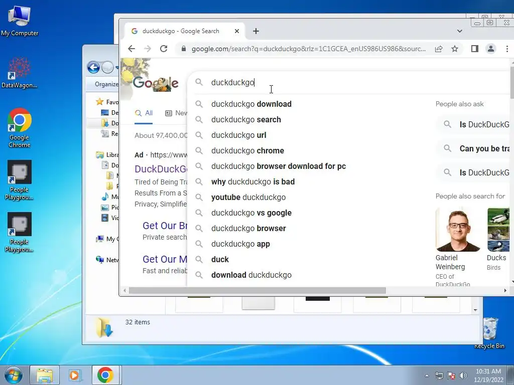Choose suggestion 'duckduckgo chrome'
The image size is (514, 385).
click(247, 150)
